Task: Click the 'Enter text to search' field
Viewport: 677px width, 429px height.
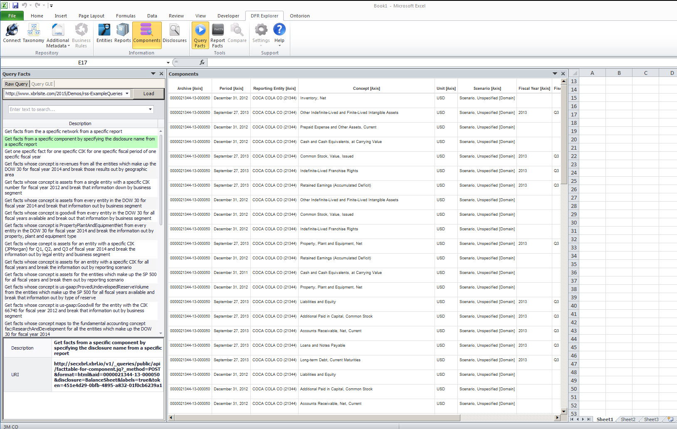Action: click(x=78, y=109)
